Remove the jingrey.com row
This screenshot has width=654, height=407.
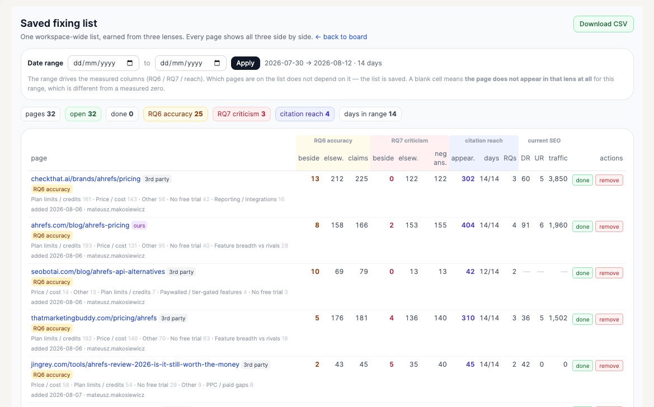pyautogui.click(x=609, y=366)
